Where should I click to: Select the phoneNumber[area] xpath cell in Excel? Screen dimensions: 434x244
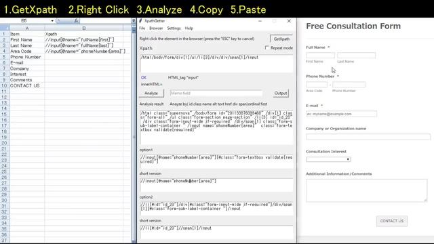[x=84, y=52]
